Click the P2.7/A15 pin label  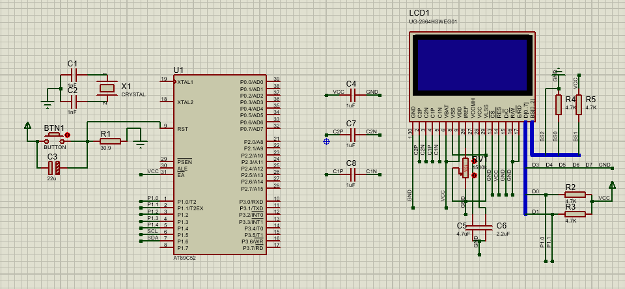[x=253, y=189]
